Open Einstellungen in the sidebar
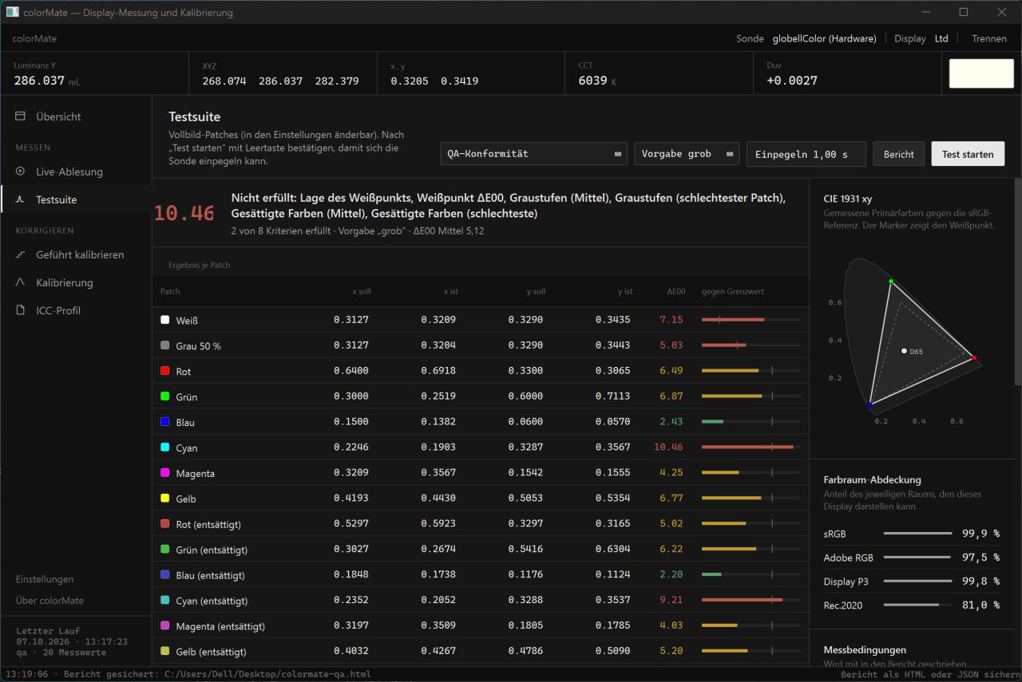This screenshot has width=1022, height=682. (45, 579)
